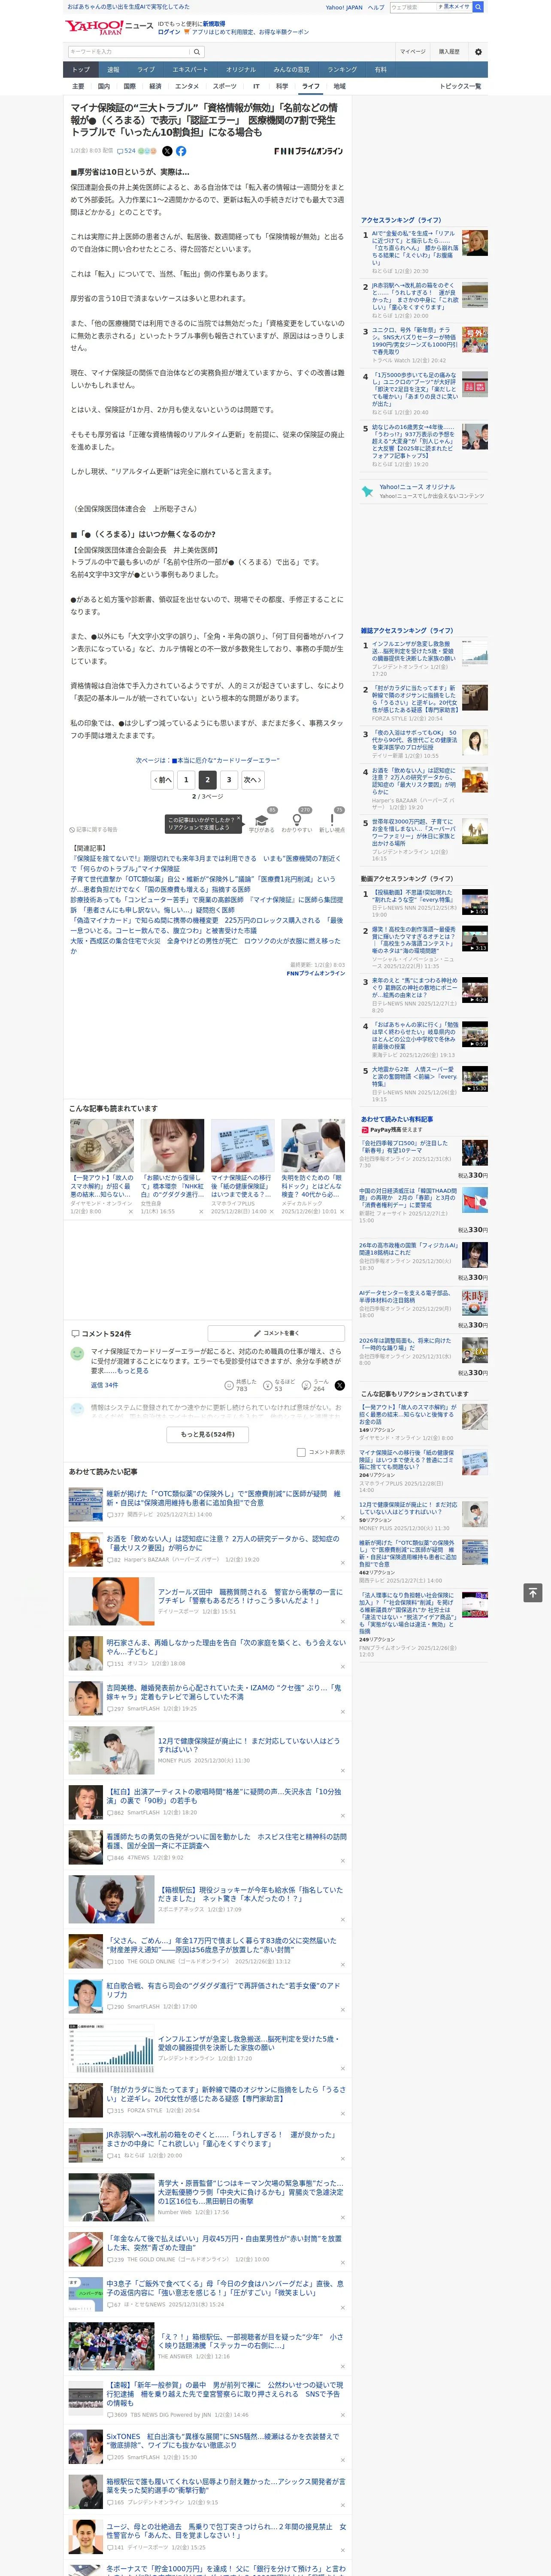Open the ランキング navigation tab
The height and width of the screenshot is (2576, 551).
point(342,70)
